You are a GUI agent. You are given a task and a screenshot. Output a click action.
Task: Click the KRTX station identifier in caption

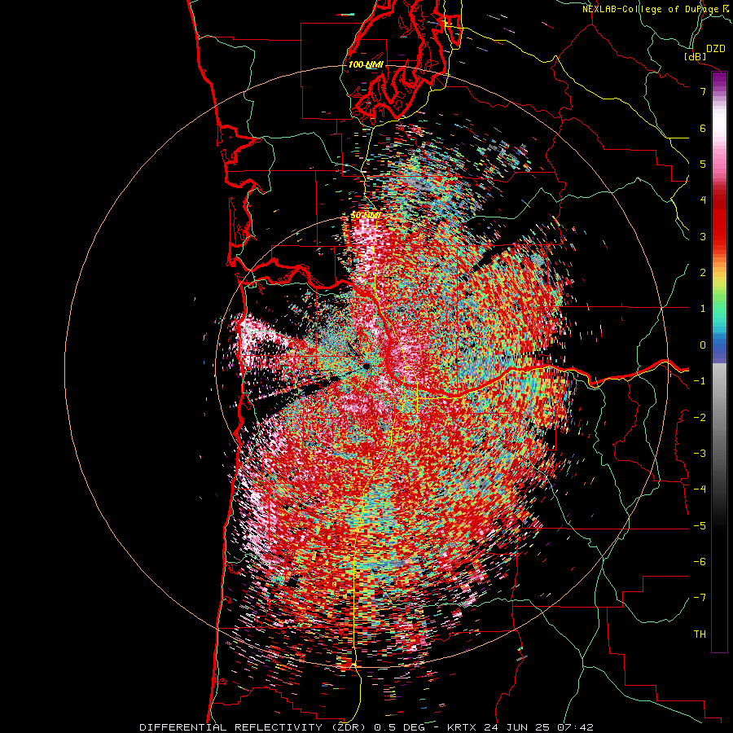(462, 727)
